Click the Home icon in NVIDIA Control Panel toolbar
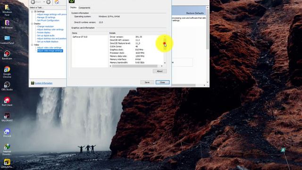The width and height of the screenshot is (302, 170). [57, 2]
